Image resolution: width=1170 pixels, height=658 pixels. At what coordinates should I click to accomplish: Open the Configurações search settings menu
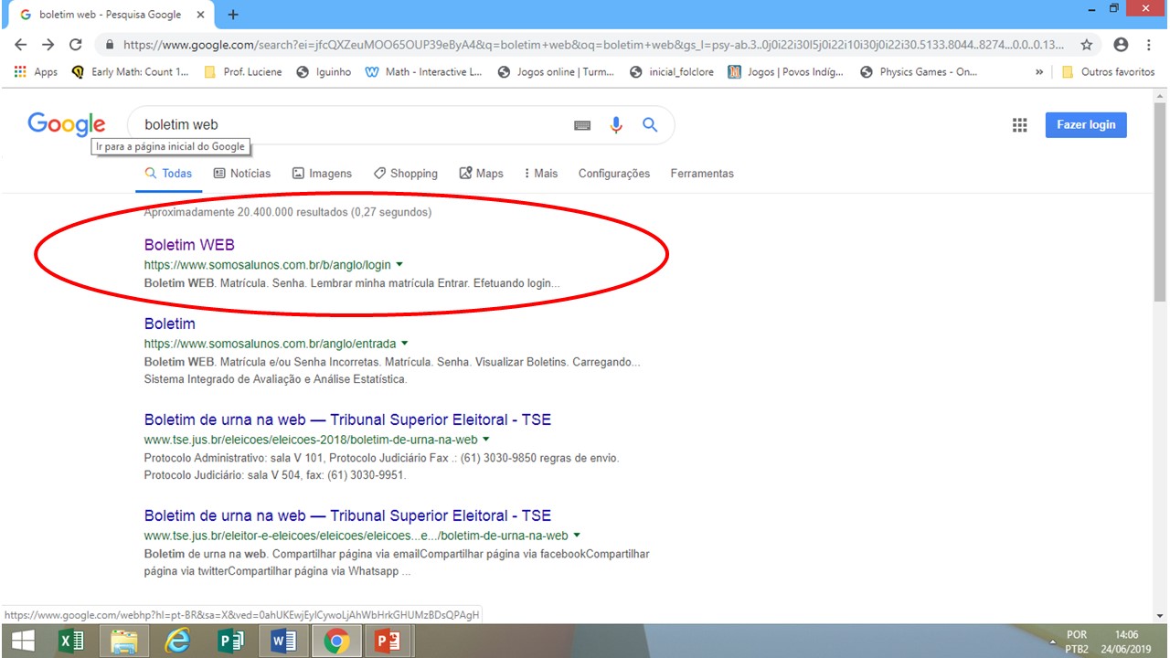[x=614, y=174]
